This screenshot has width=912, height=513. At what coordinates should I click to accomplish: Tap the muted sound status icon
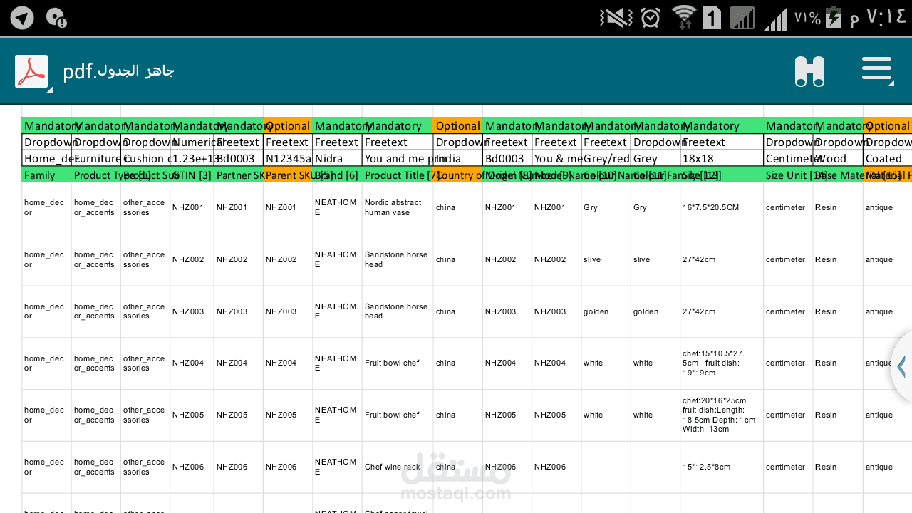[616, 18]
